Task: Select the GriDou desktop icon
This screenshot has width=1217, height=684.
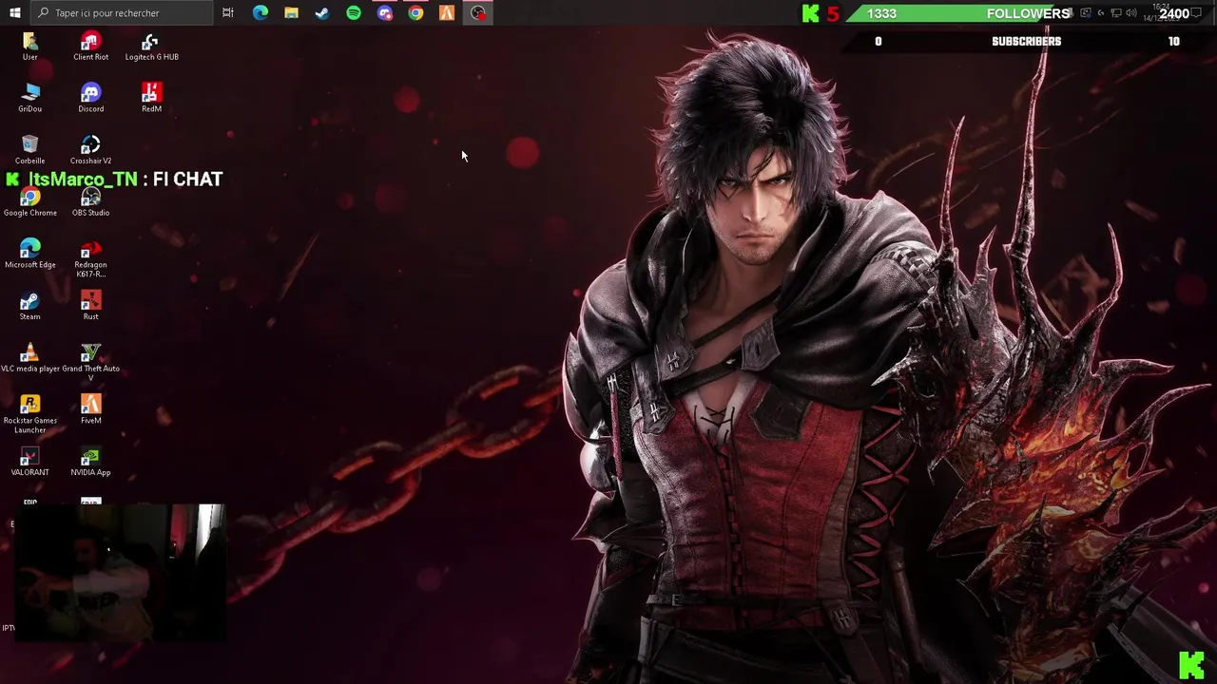Action: (x=29, y=98)
